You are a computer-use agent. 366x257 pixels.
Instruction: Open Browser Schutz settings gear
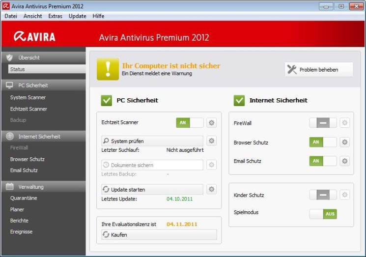pos(345,142)
